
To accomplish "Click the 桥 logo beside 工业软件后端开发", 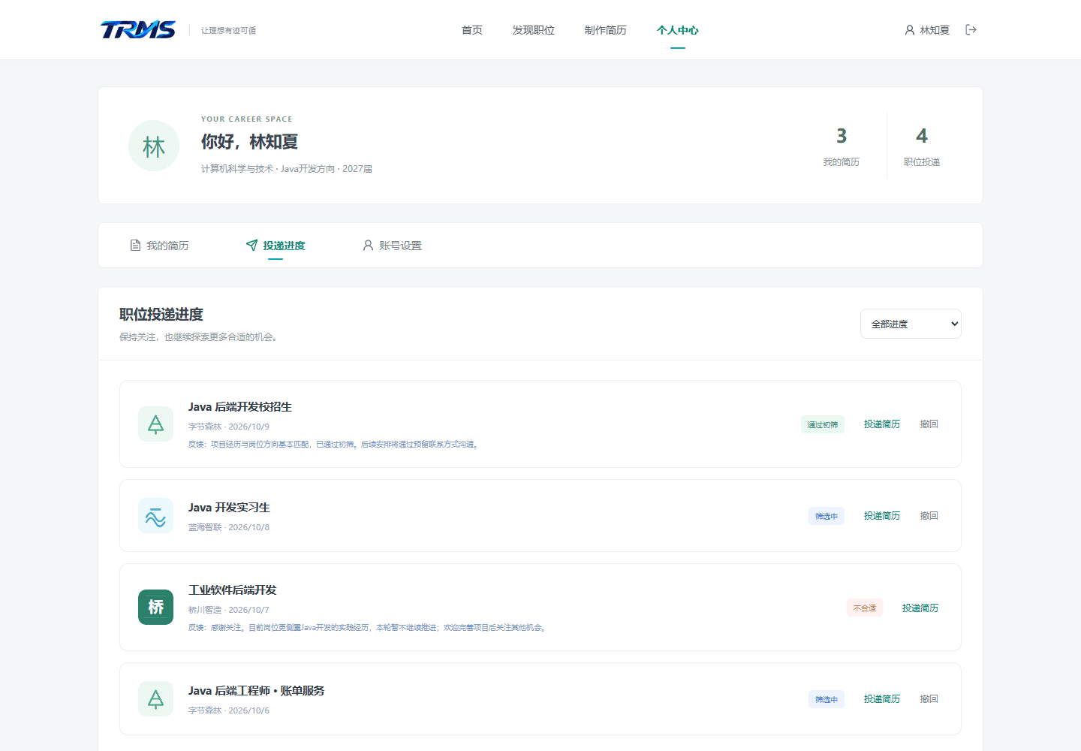I will [x=155, y=607].
